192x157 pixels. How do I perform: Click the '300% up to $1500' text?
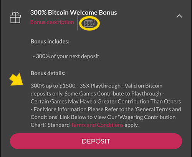(53, 86)
